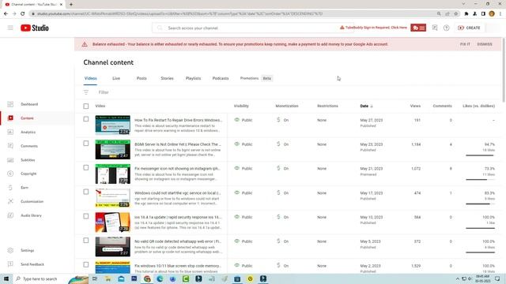Open Analytics in the sidebar
The width and height of the screenshot is (506, 284).
pos(28,132)
